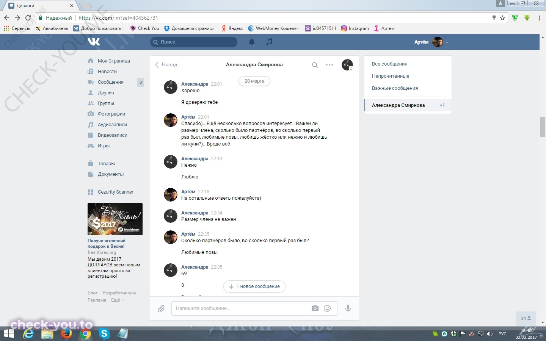This screenshot has height=341, width=546.
Task: Attach a file with paperclip icon
Action: click(x=161, y=308)
